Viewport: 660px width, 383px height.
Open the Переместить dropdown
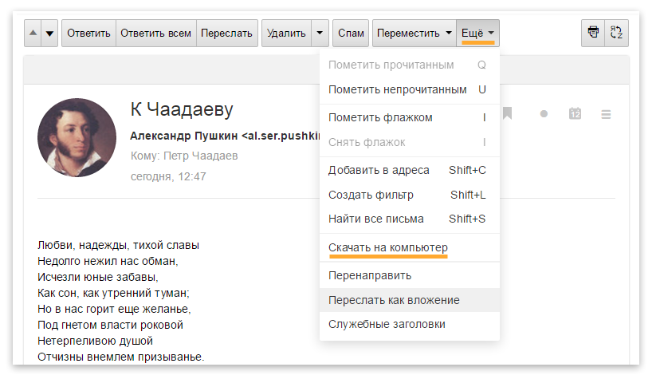coord(414,33)
